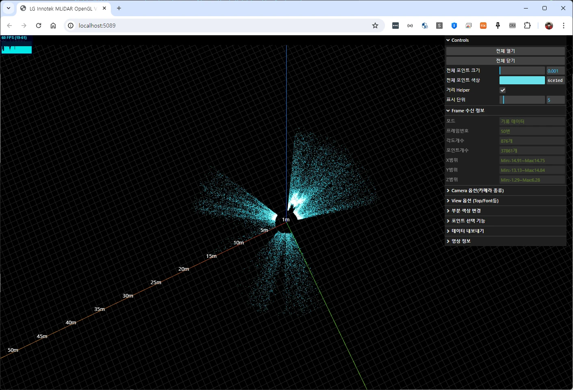Edit the point size value 0.001

[556, 71]
